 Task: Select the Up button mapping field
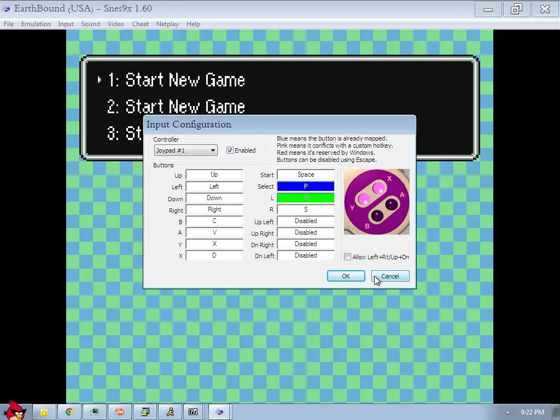pos(214,174)
